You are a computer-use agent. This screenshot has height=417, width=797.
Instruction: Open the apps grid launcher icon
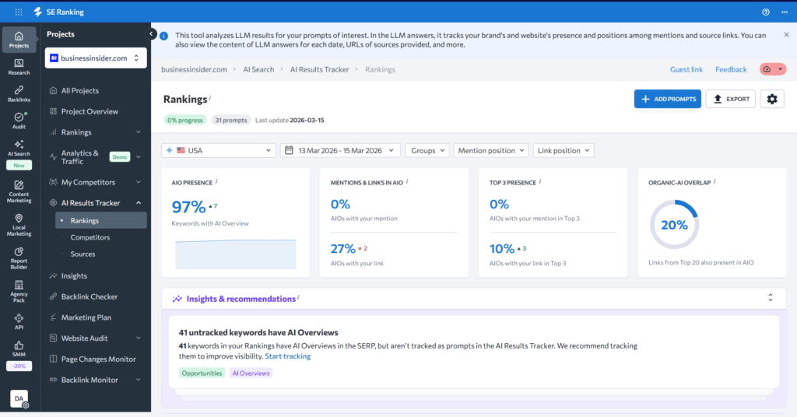pos(19,12)
